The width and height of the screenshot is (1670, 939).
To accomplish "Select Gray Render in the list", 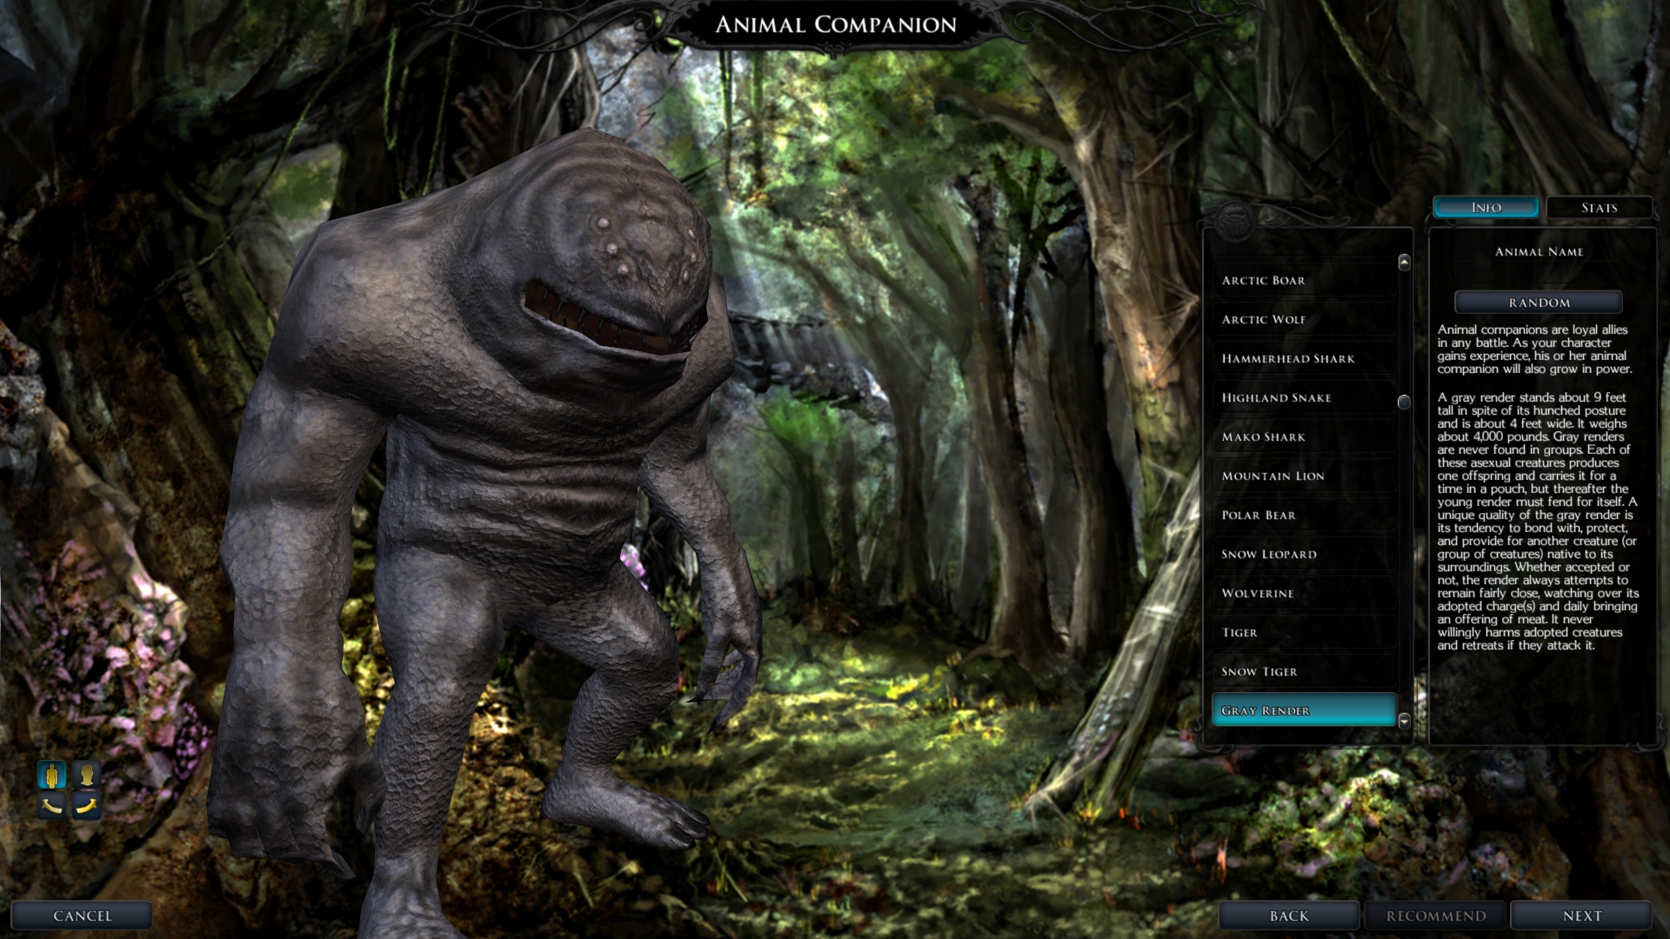I will tap(1303, 710).
